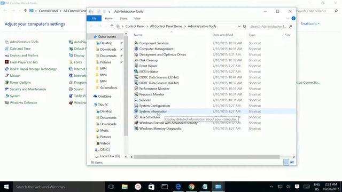
Task: Select ODBC Data Sources (32-bit) icon
Action: pos(136,77)
